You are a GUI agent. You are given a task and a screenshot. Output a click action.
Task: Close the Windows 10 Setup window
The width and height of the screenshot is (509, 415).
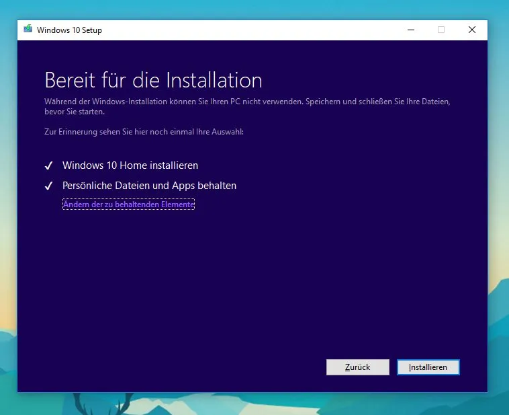[472, 30]
